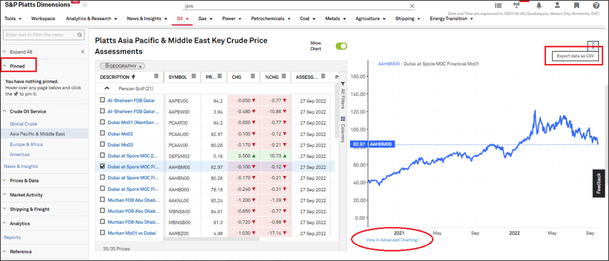This screenshot has height=261, width=609.
Task: Clear the search box with the X
Action: (x=412, y=6)
